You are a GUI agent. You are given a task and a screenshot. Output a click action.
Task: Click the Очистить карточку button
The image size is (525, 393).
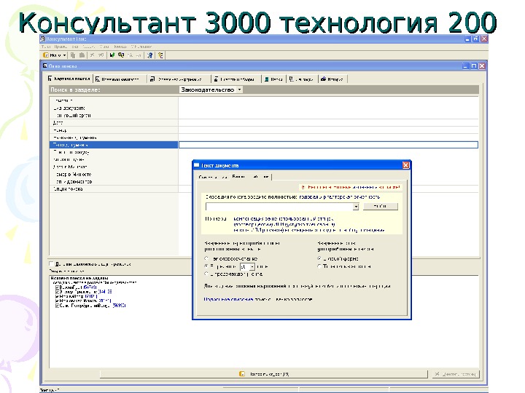tap(455, 374)
